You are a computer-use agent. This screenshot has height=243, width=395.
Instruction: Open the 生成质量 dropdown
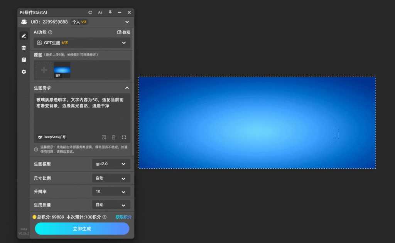point(111,205)
